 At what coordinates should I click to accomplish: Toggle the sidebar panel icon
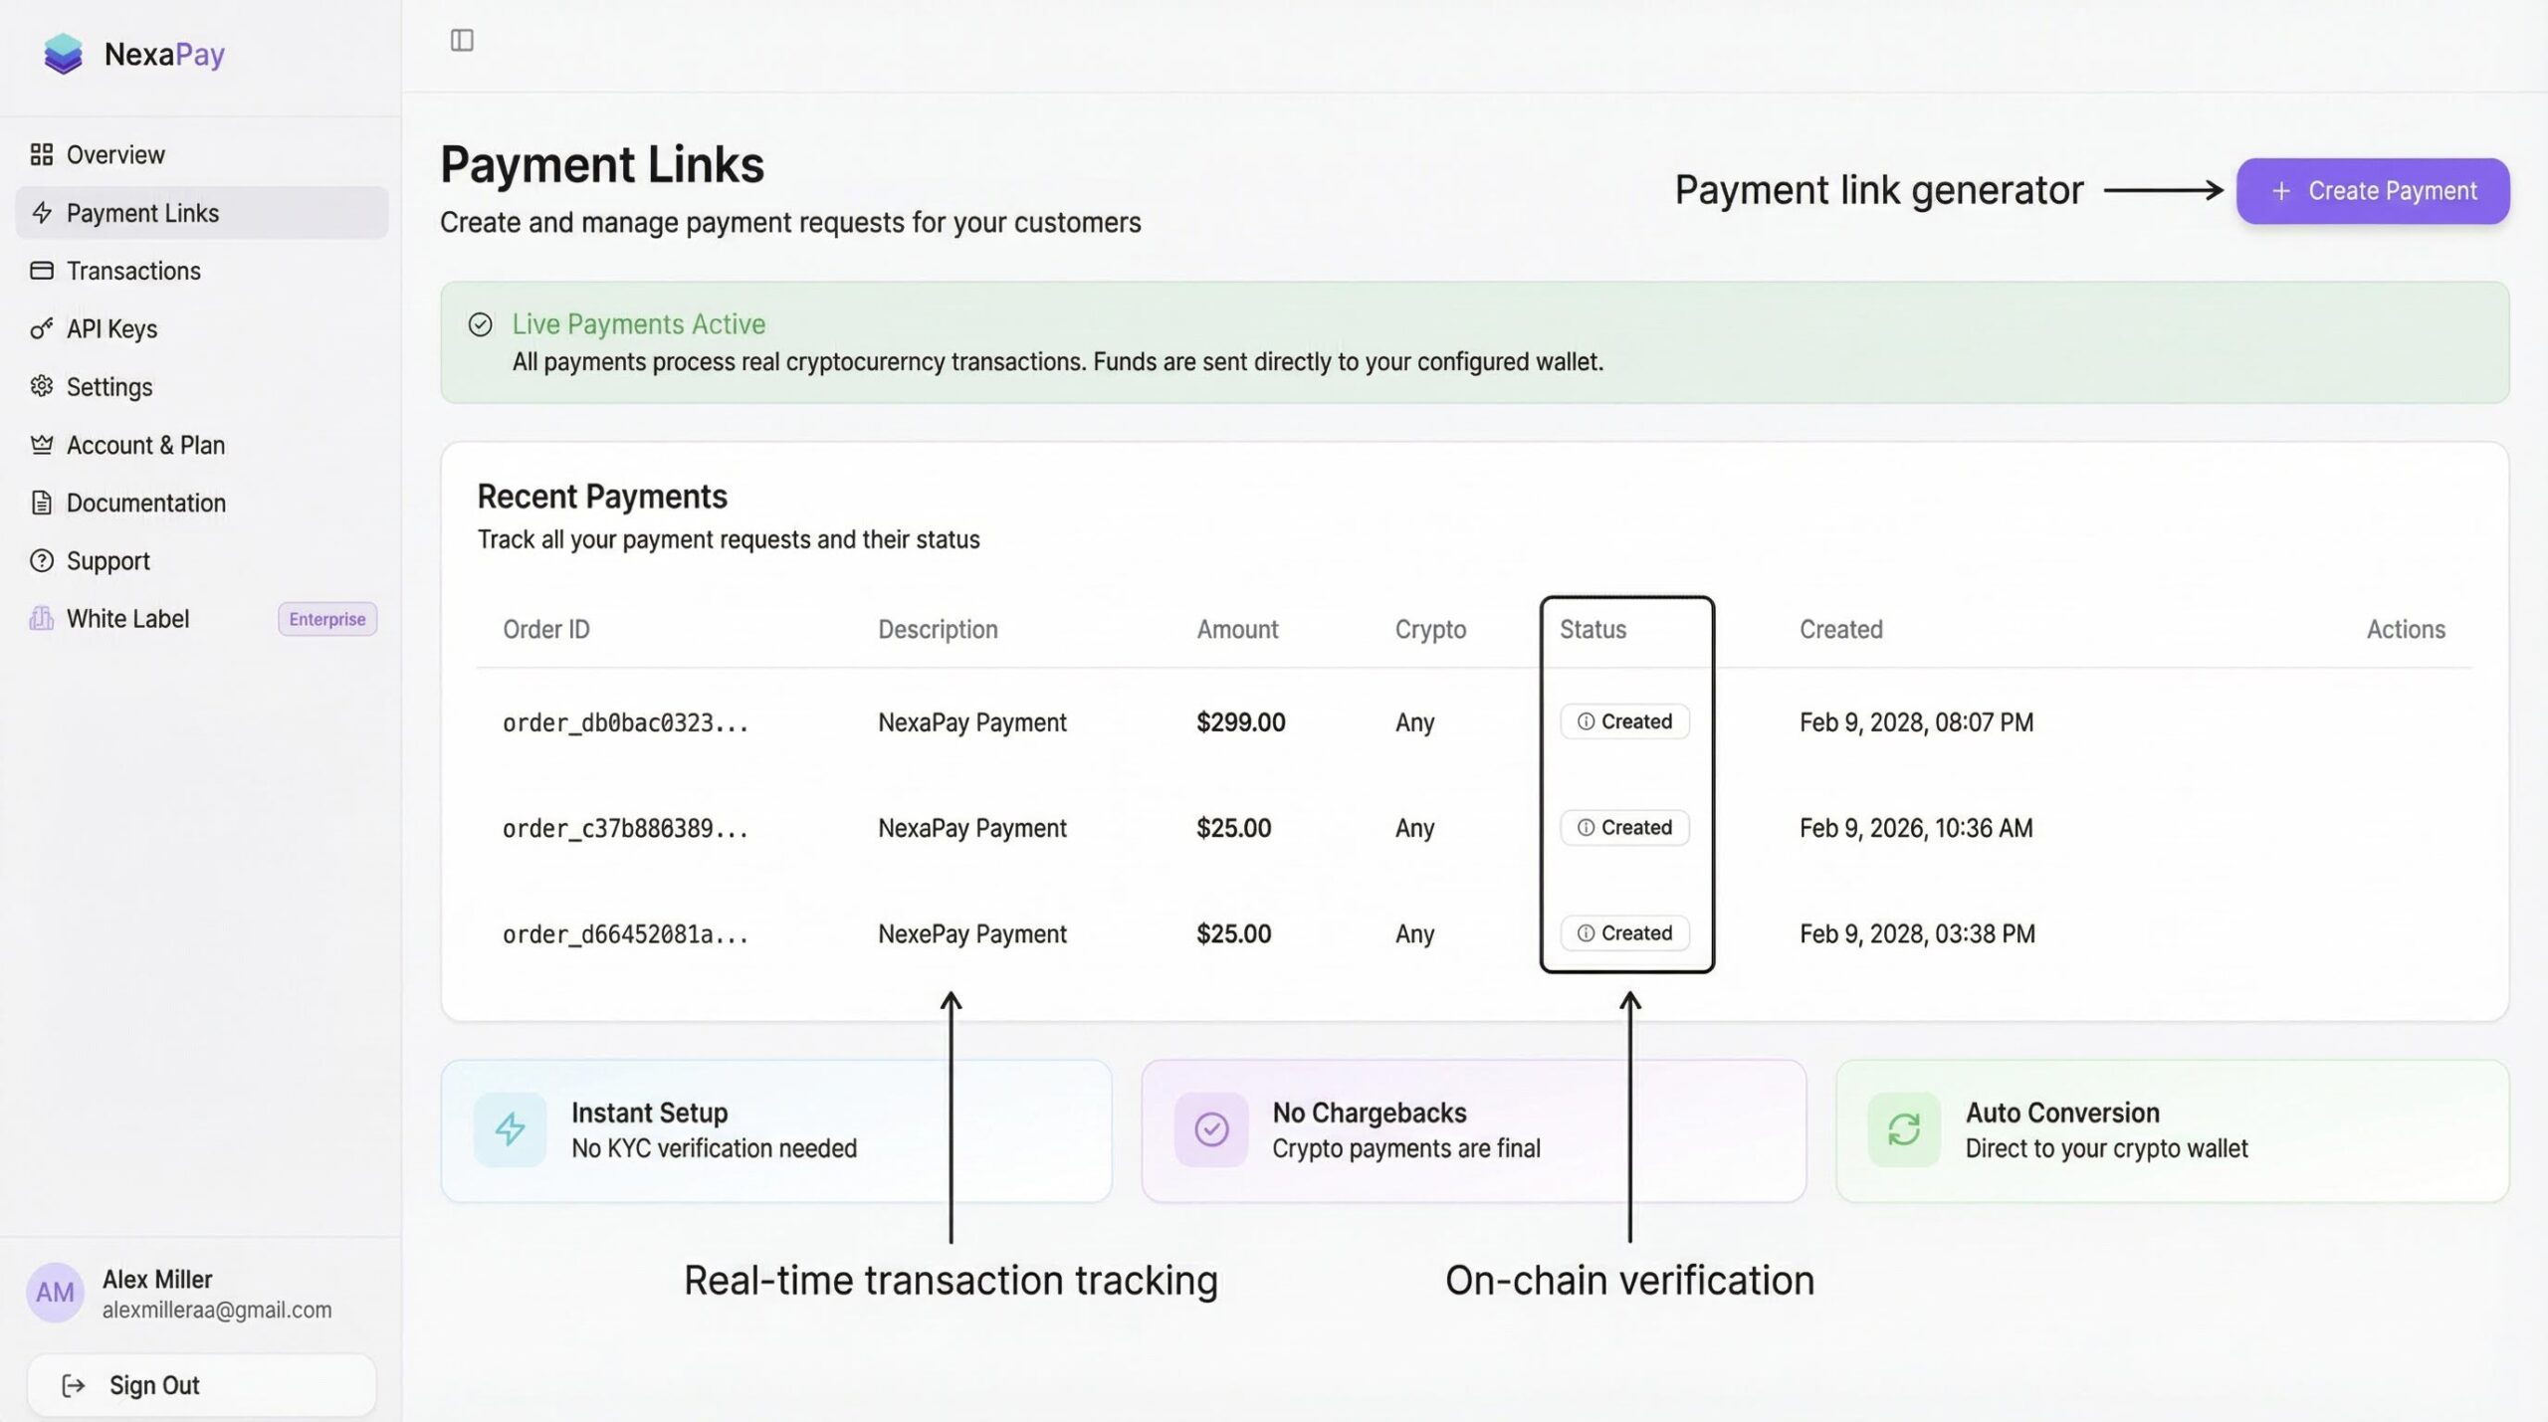[462, 41]
